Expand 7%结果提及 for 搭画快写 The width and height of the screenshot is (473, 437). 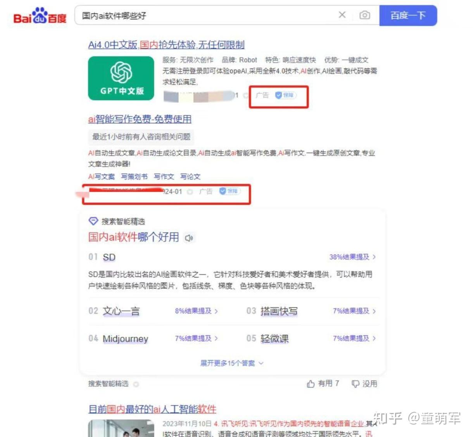pyautogui.click(x=354, y=311)
